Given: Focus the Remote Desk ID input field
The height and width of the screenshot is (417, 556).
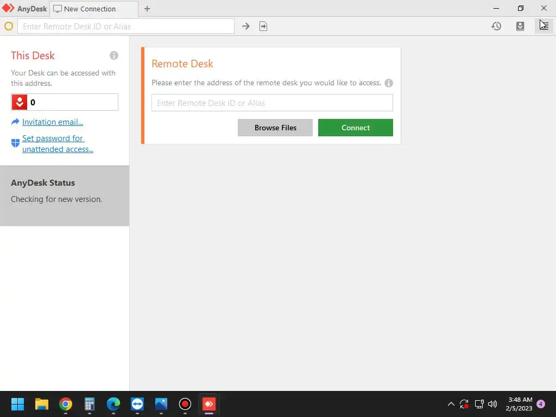Looking at the screenshot, I should [272, 103].
